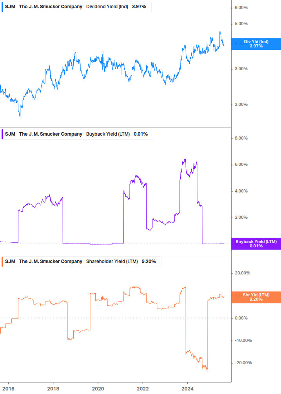Viewport: 281px width, 394px height.
Task: Click the 0.01% value in the buyback legend
Action: 141,134
